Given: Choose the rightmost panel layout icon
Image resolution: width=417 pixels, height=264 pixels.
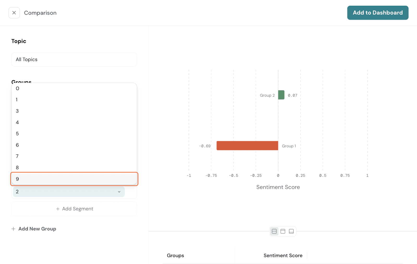Looking at the screenshot, I should pos(291,231).
